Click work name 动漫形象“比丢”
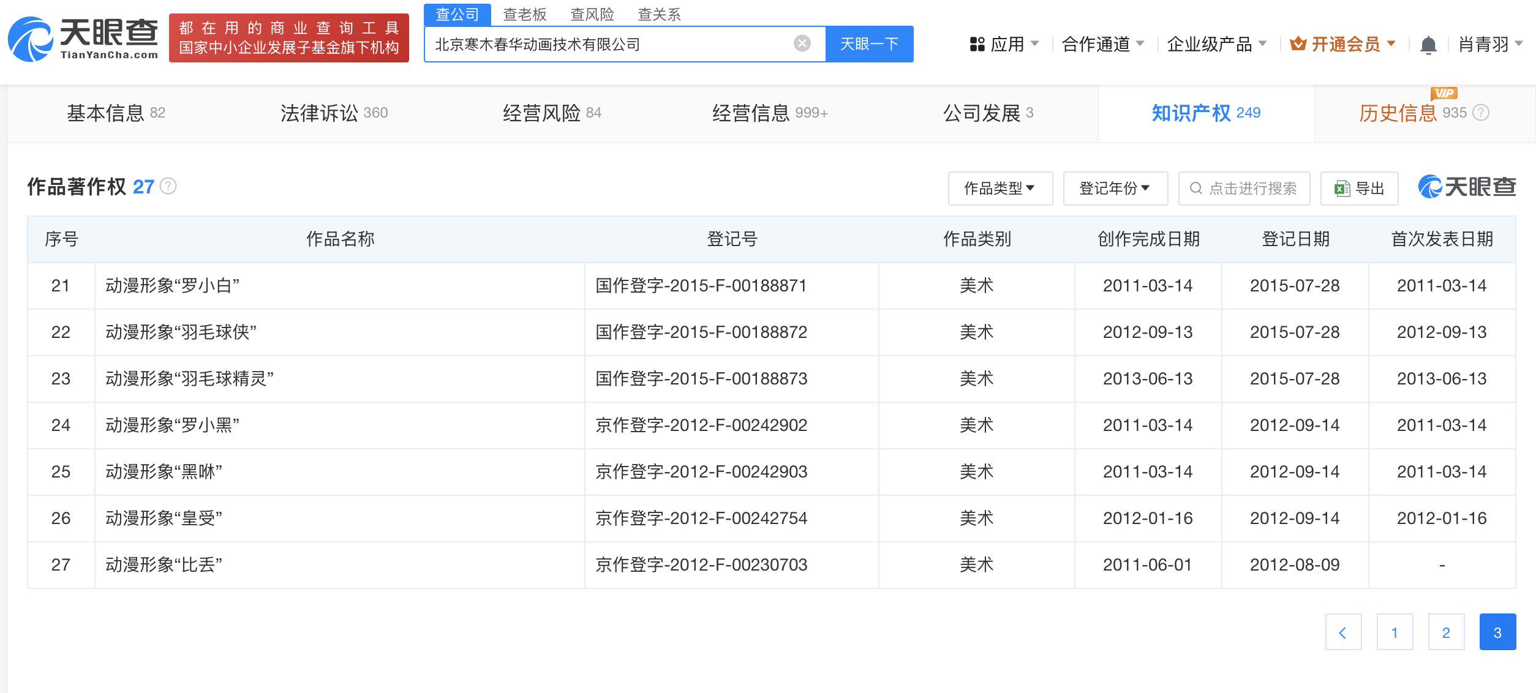The image size is (1536, 693). (164, 565)
